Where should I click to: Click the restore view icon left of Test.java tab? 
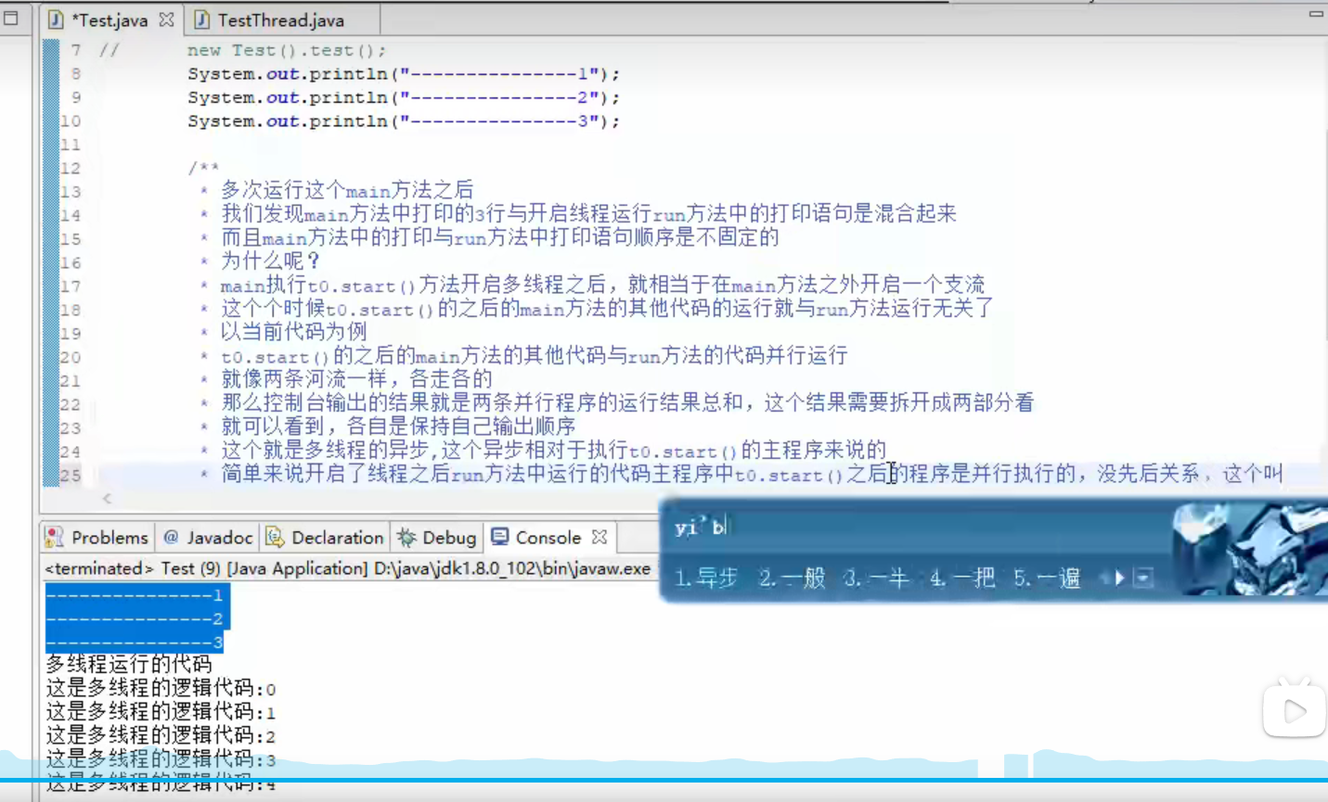11,18
